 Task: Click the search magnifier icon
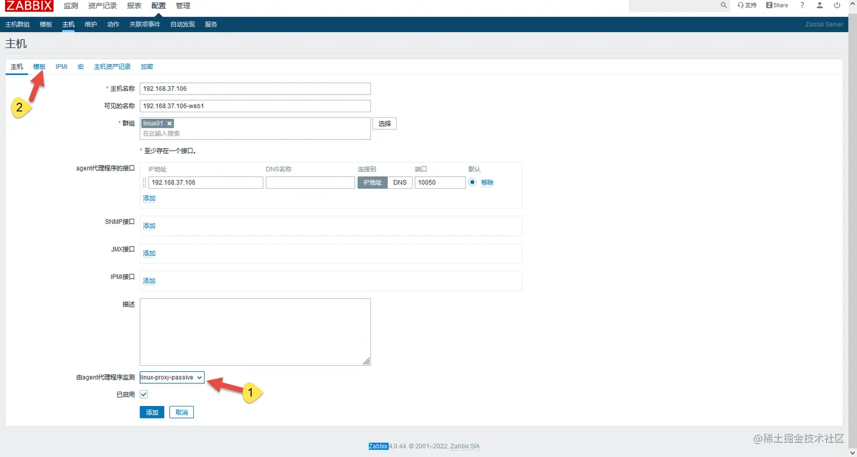tap(723, 5)
